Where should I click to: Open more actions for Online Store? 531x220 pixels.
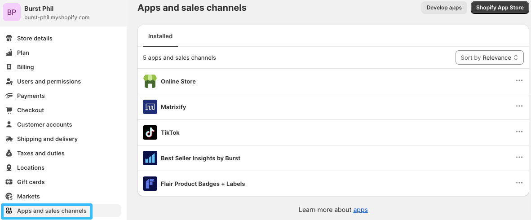point(519,80)
